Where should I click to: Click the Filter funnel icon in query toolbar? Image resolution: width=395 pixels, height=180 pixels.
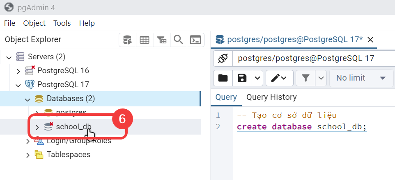coord(305,78)
